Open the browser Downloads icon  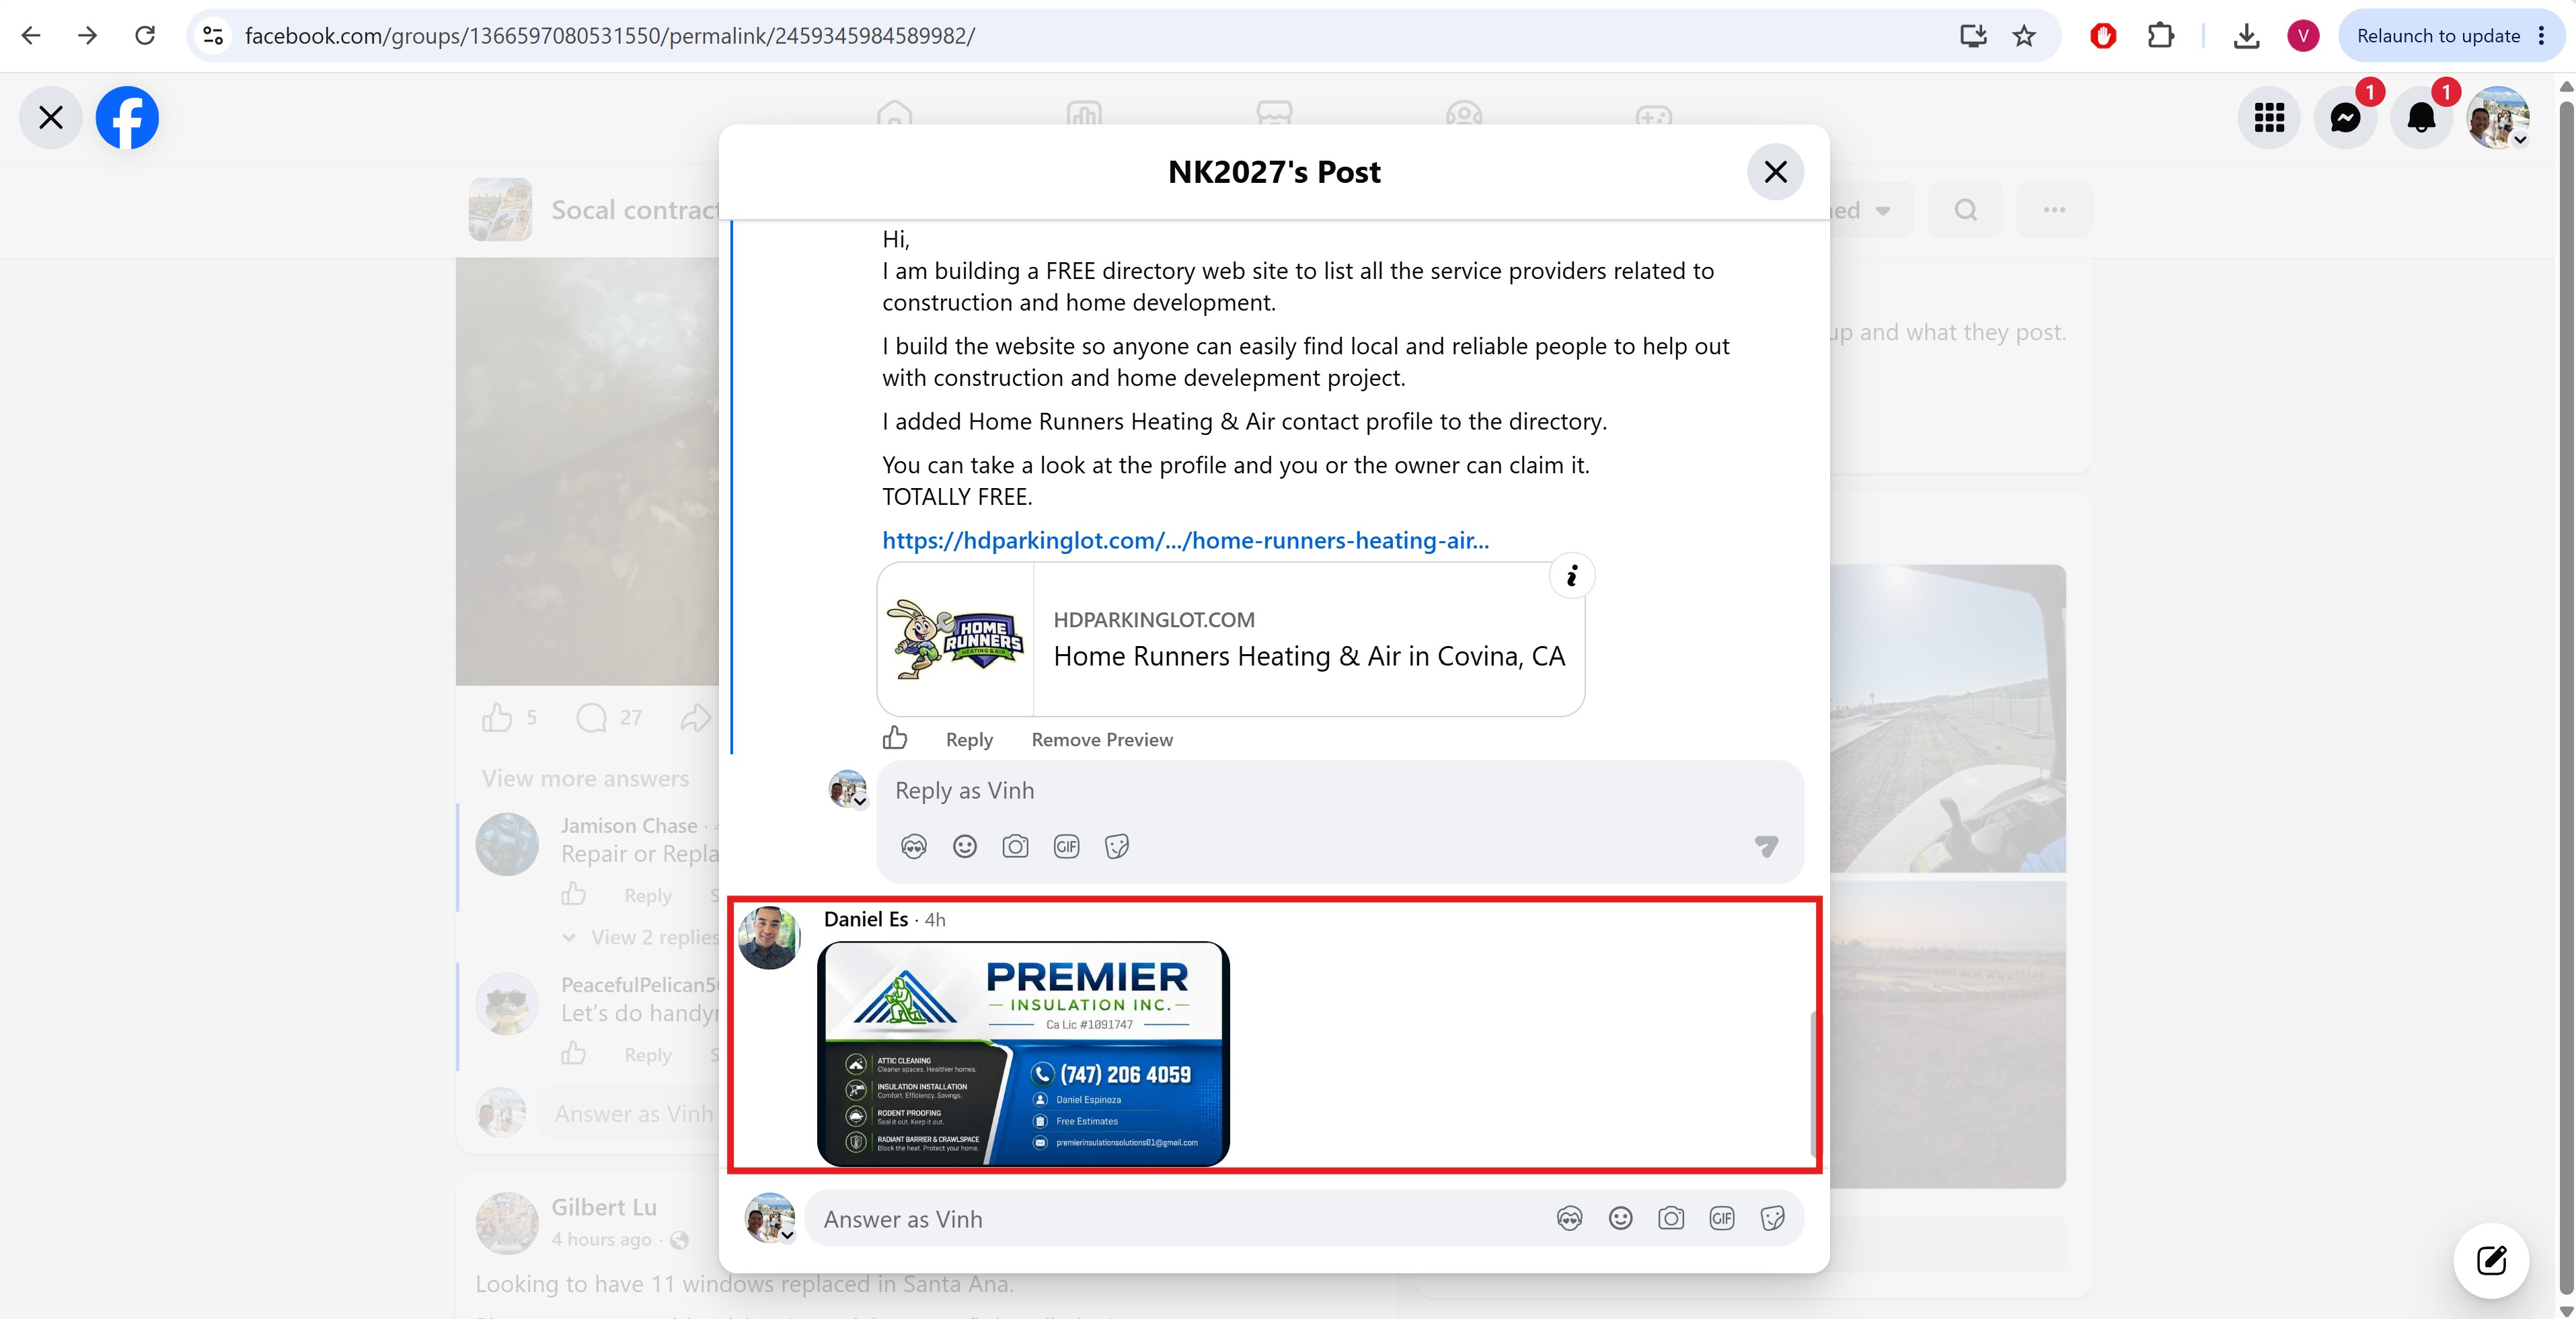click(x=2247, y=36)
